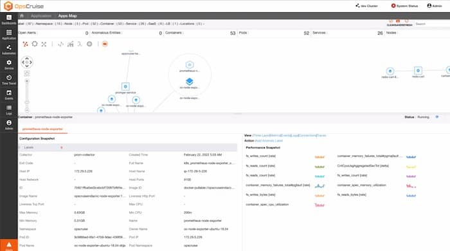
Task: Open the container_spec_memory_utilization sparkline
Action: point(411,186)
